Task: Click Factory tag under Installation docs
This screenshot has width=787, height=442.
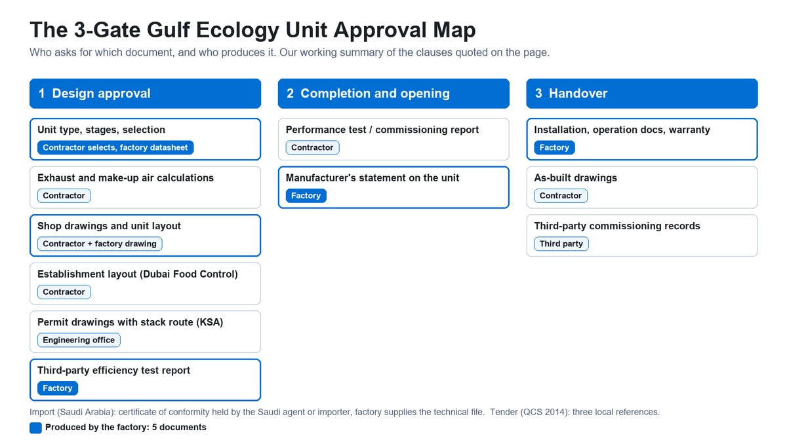Action: (554, 148)
